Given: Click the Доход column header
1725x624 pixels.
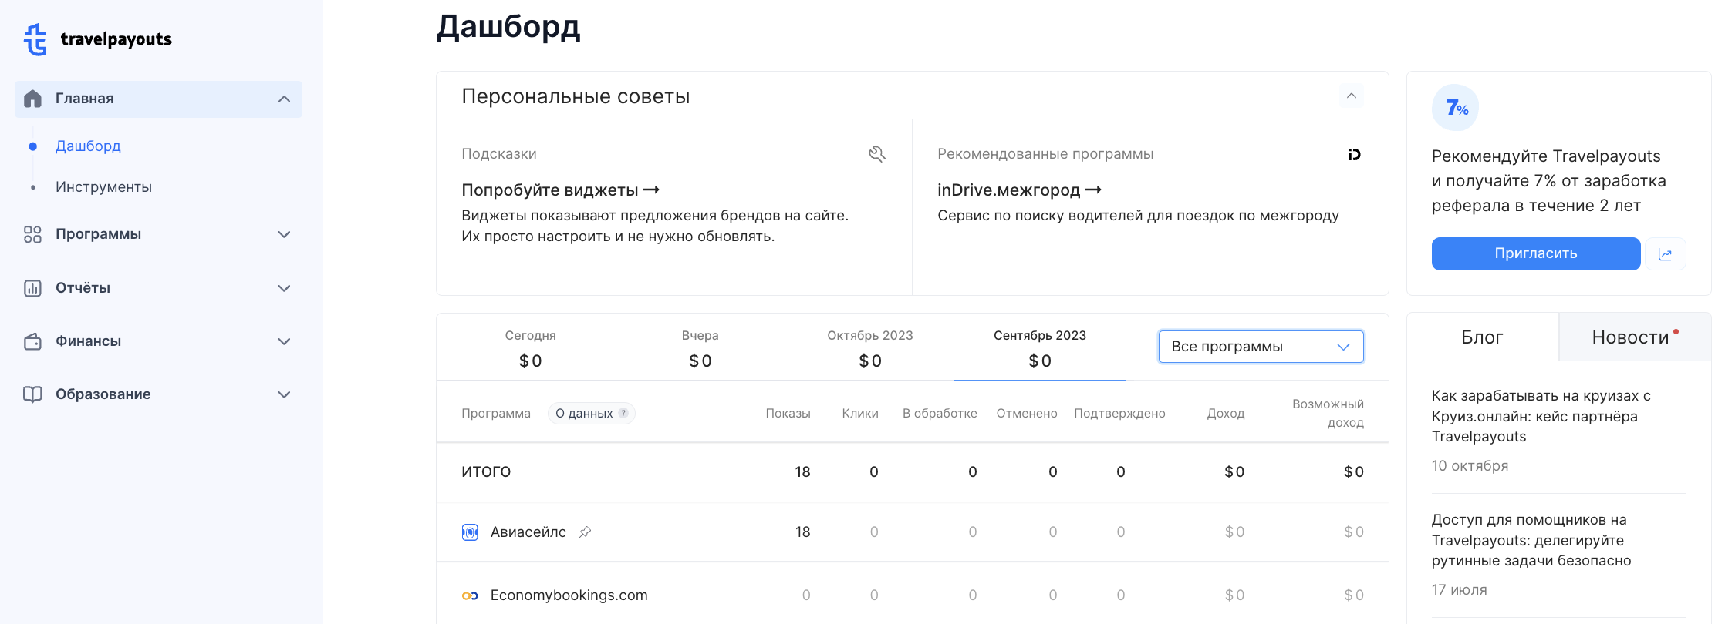Looking at the screenshot, I should point(1226,414).
